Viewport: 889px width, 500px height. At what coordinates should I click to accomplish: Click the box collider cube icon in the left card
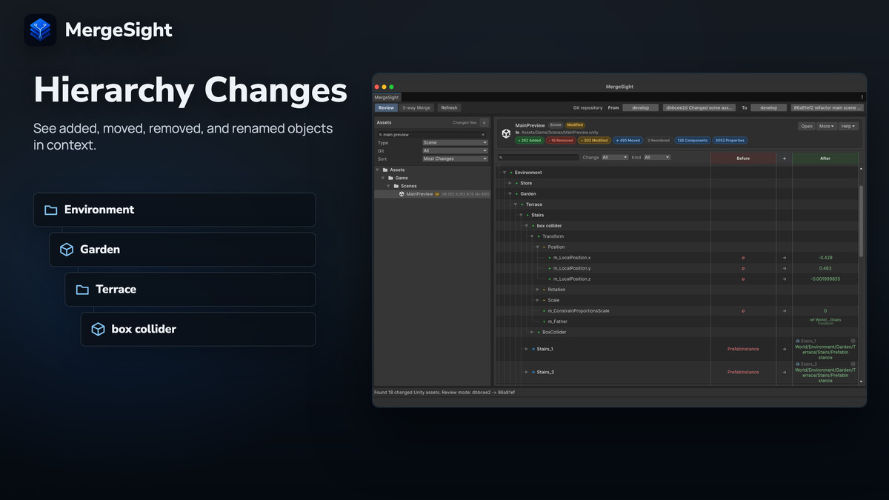tap(98, 329)
